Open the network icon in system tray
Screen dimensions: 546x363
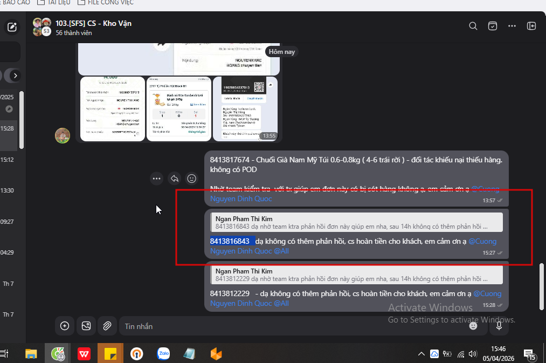coord(461,354)
